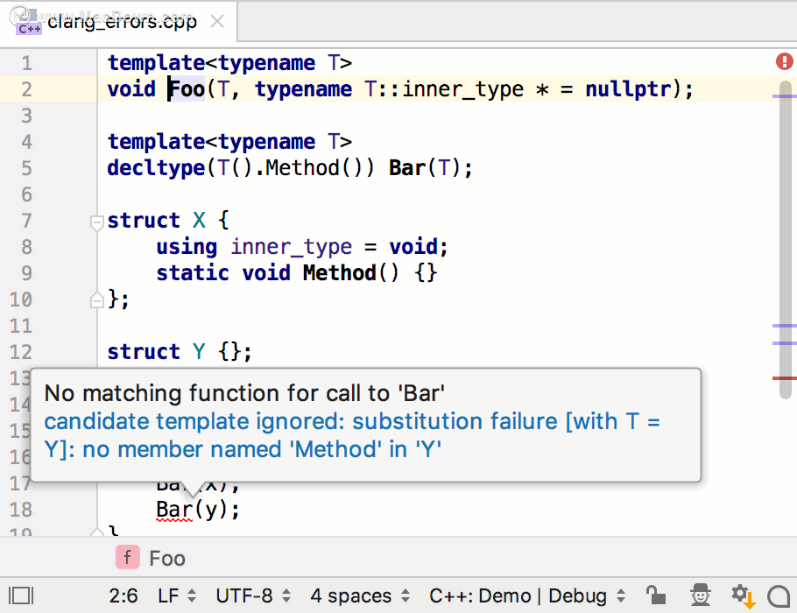Image resolution: width=797 pixels, height=613 pixels.
Task: Click struct Y declaration on line 12
Action: pos(180,352)
